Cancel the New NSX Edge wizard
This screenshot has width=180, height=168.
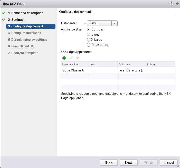coord(168,163)
